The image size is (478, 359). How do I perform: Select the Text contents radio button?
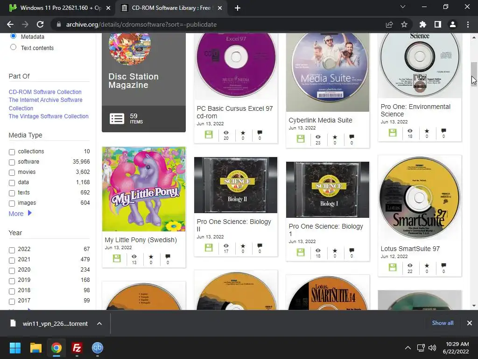pos(13,47)
